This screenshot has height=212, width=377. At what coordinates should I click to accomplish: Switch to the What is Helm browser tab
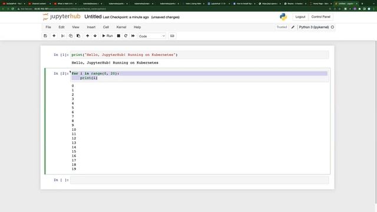pos(65,4)
